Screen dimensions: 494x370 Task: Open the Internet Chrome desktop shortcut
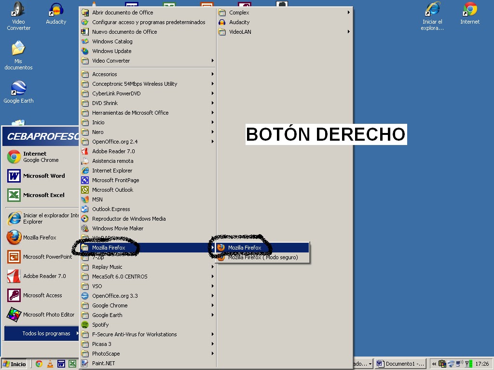tap(470, 13)
